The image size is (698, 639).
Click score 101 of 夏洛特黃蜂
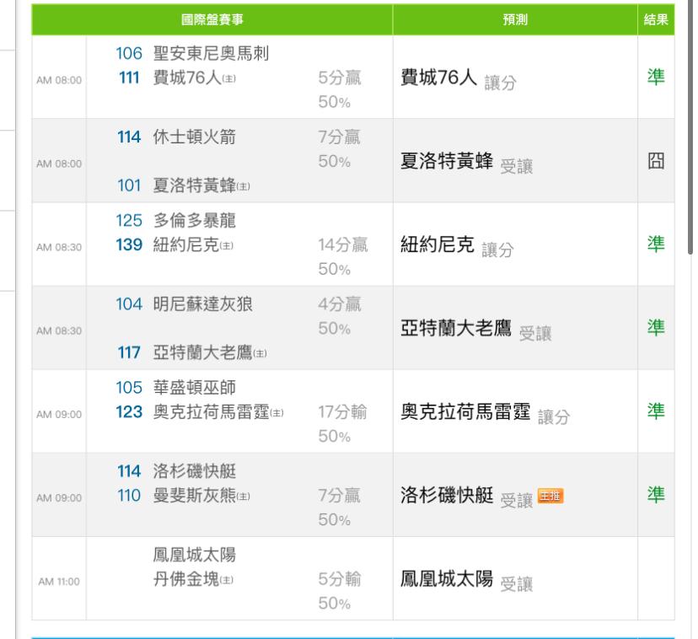130,185
